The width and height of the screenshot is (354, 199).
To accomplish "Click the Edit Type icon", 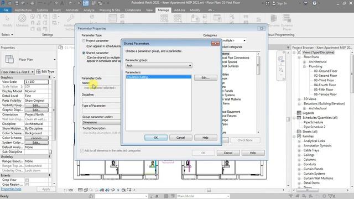I will [38, 71].
